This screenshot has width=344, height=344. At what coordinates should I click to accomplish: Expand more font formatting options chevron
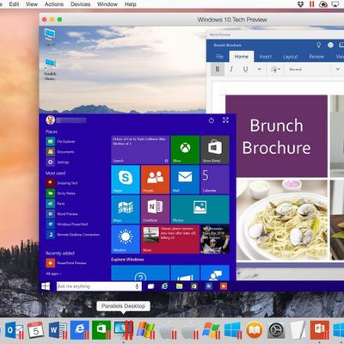(259, 69)
